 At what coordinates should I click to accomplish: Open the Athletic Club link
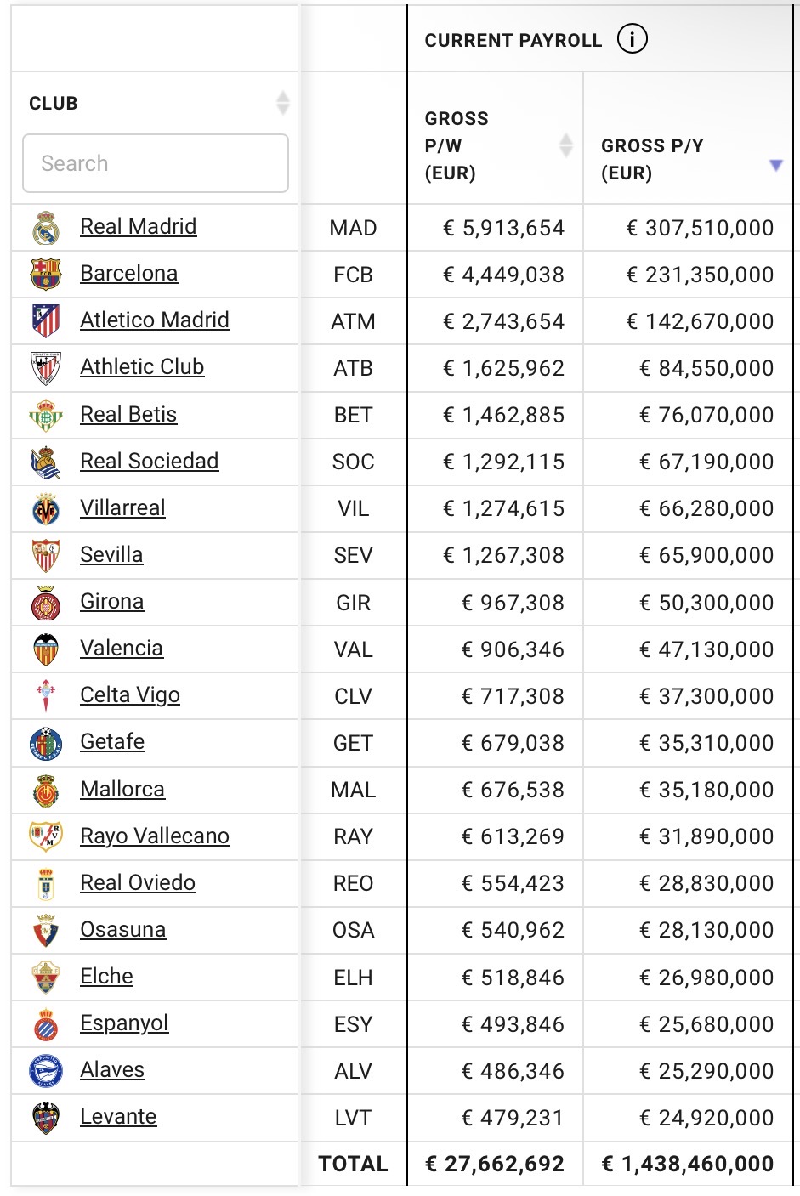pyautogui.click(x=142, y=366)
